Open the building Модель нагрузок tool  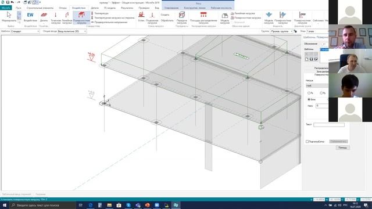(x=225, y=18)
